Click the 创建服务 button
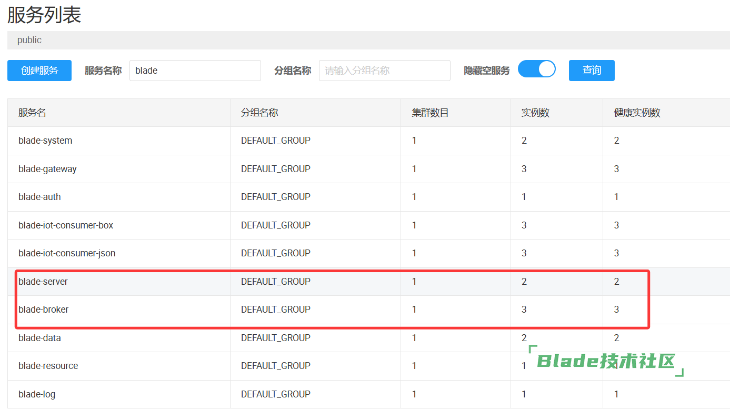 tap(39, 71)
